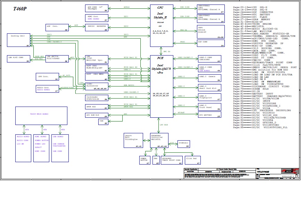305x209 pixels.
Task: Select the Docking CS13 block
Action: [19, 40]
